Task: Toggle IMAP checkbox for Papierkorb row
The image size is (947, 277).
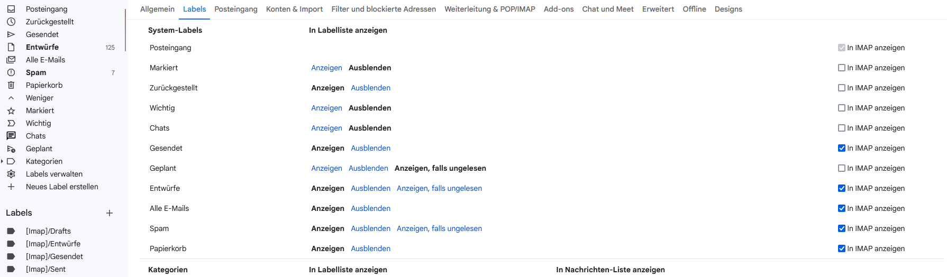Action: click(x=842, y=248)
